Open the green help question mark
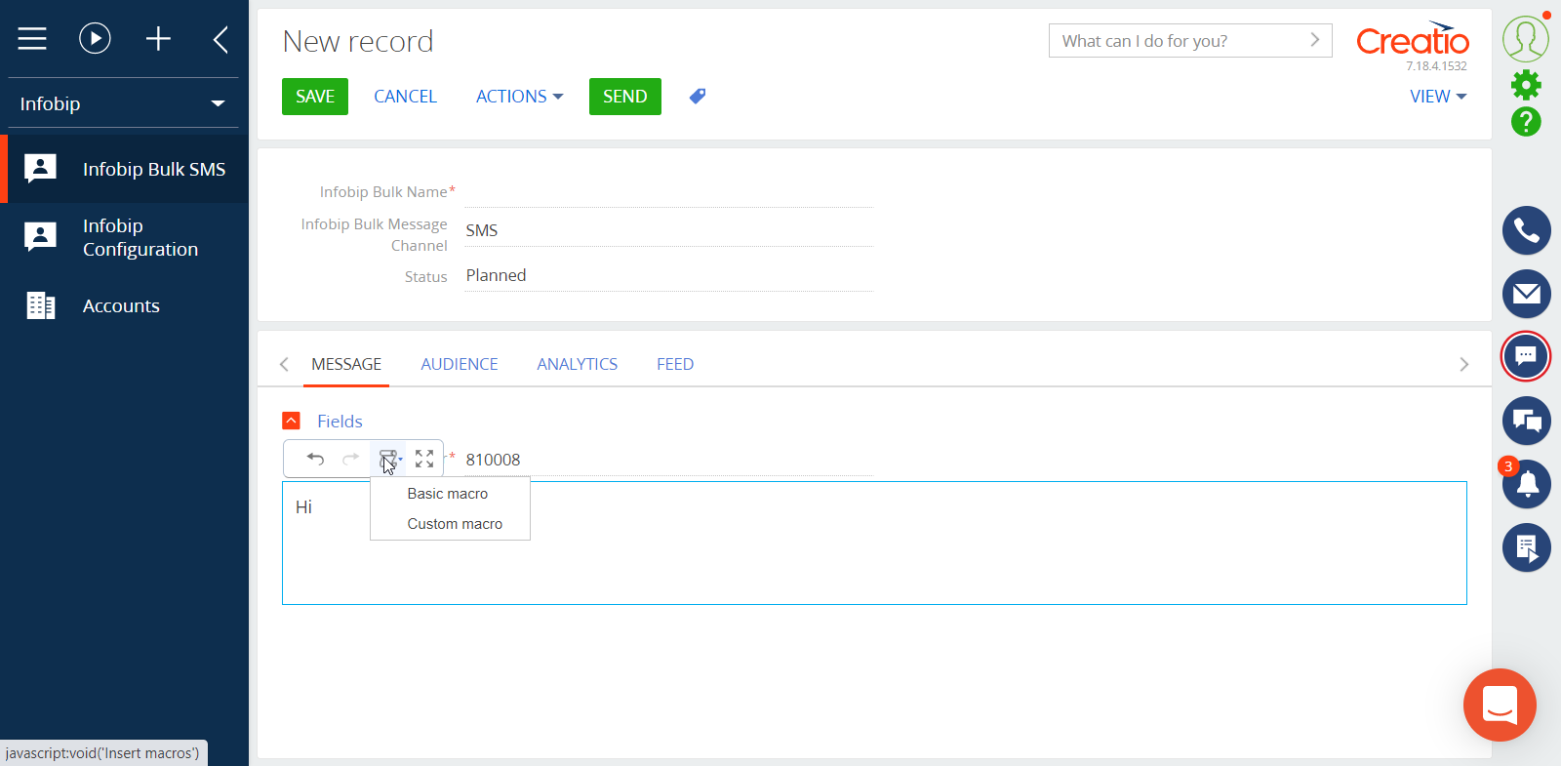The width and height of the screenshot is (1561, 766). [1526, 122]
